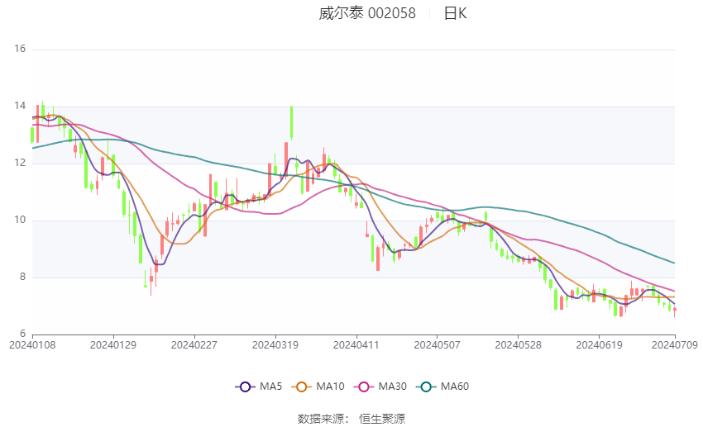Click the x-axis date label 20240619
The image size is (703, 427).
coord(599,345)
